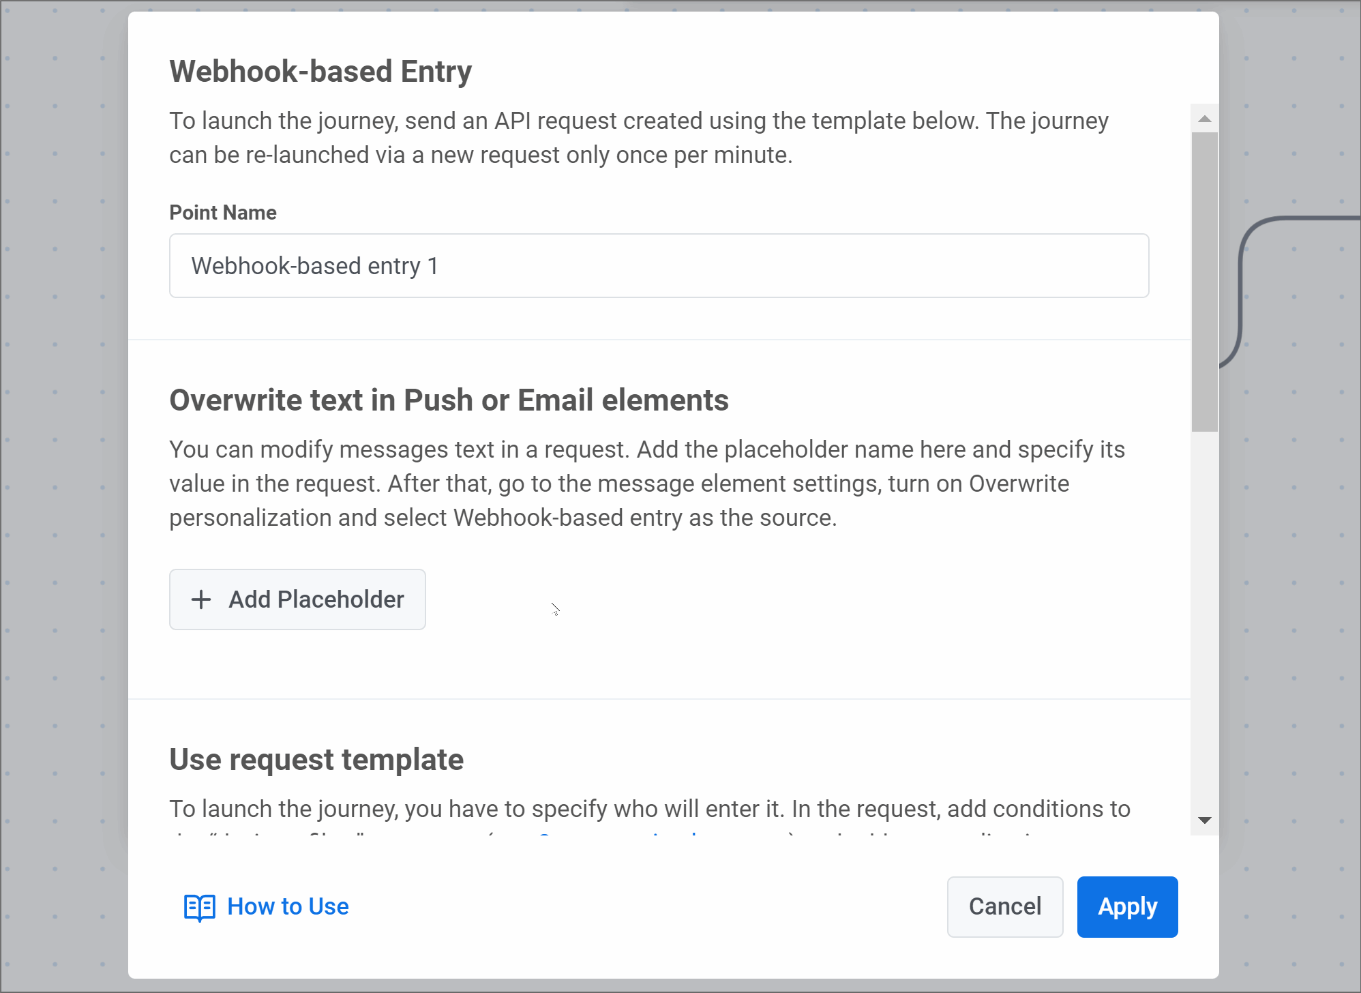1361x993 pixels.
Task: Apply the webhook entry settings
Action: click(x=1127, y=907)
